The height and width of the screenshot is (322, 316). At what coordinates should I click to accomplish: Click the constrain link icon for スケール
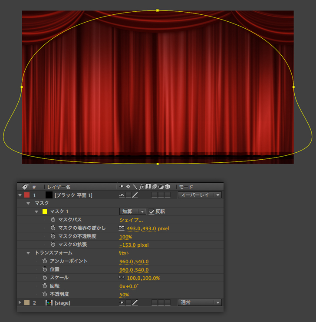pos(122,278)
